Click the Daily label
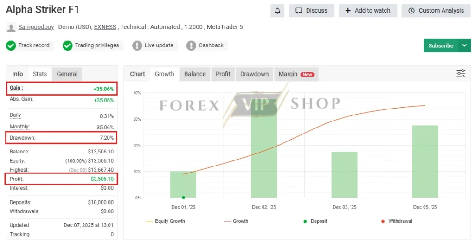 pyautogui.click(x=15, y=115)
